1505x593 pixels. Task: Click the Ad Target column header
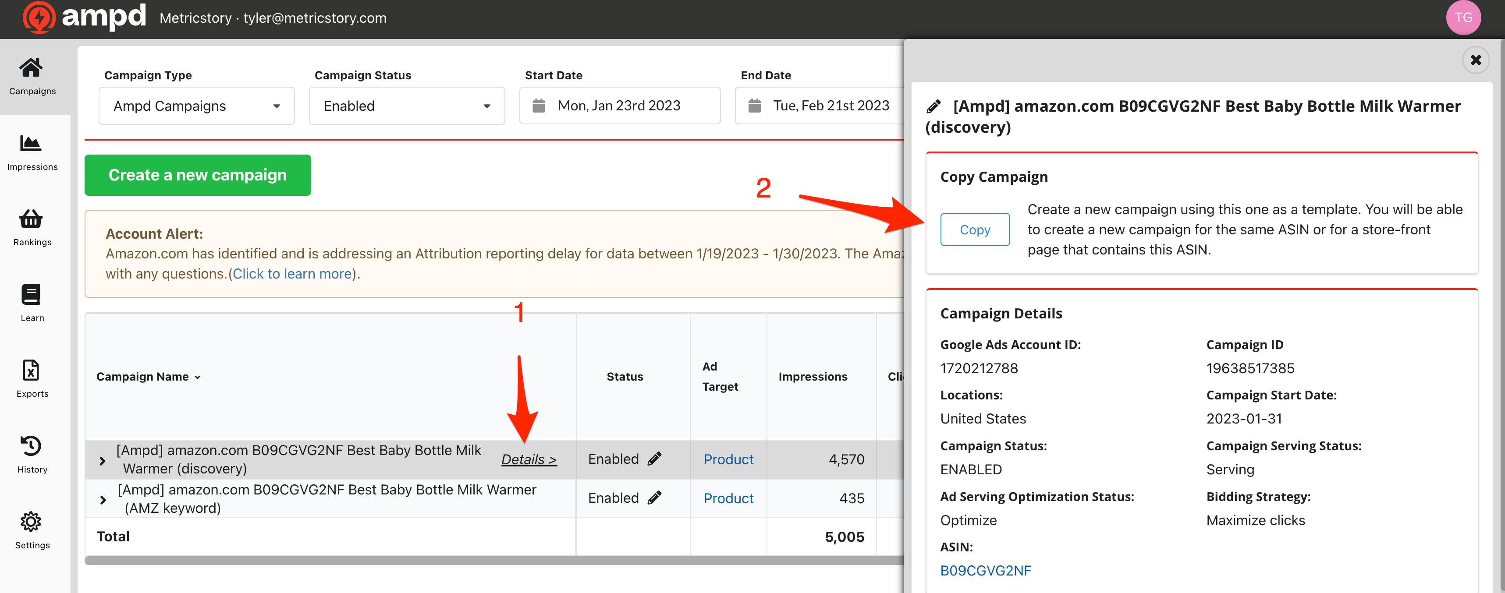[x=720, y=377]
